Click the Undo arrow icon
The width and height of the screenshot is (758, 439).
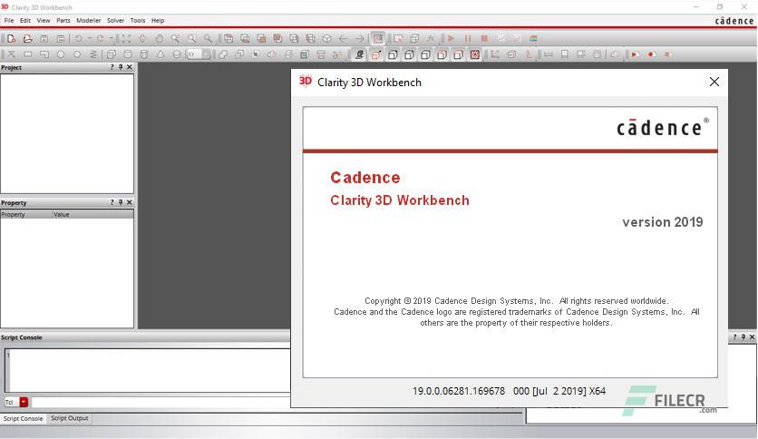pyautogui.click(x=78, y=39)
